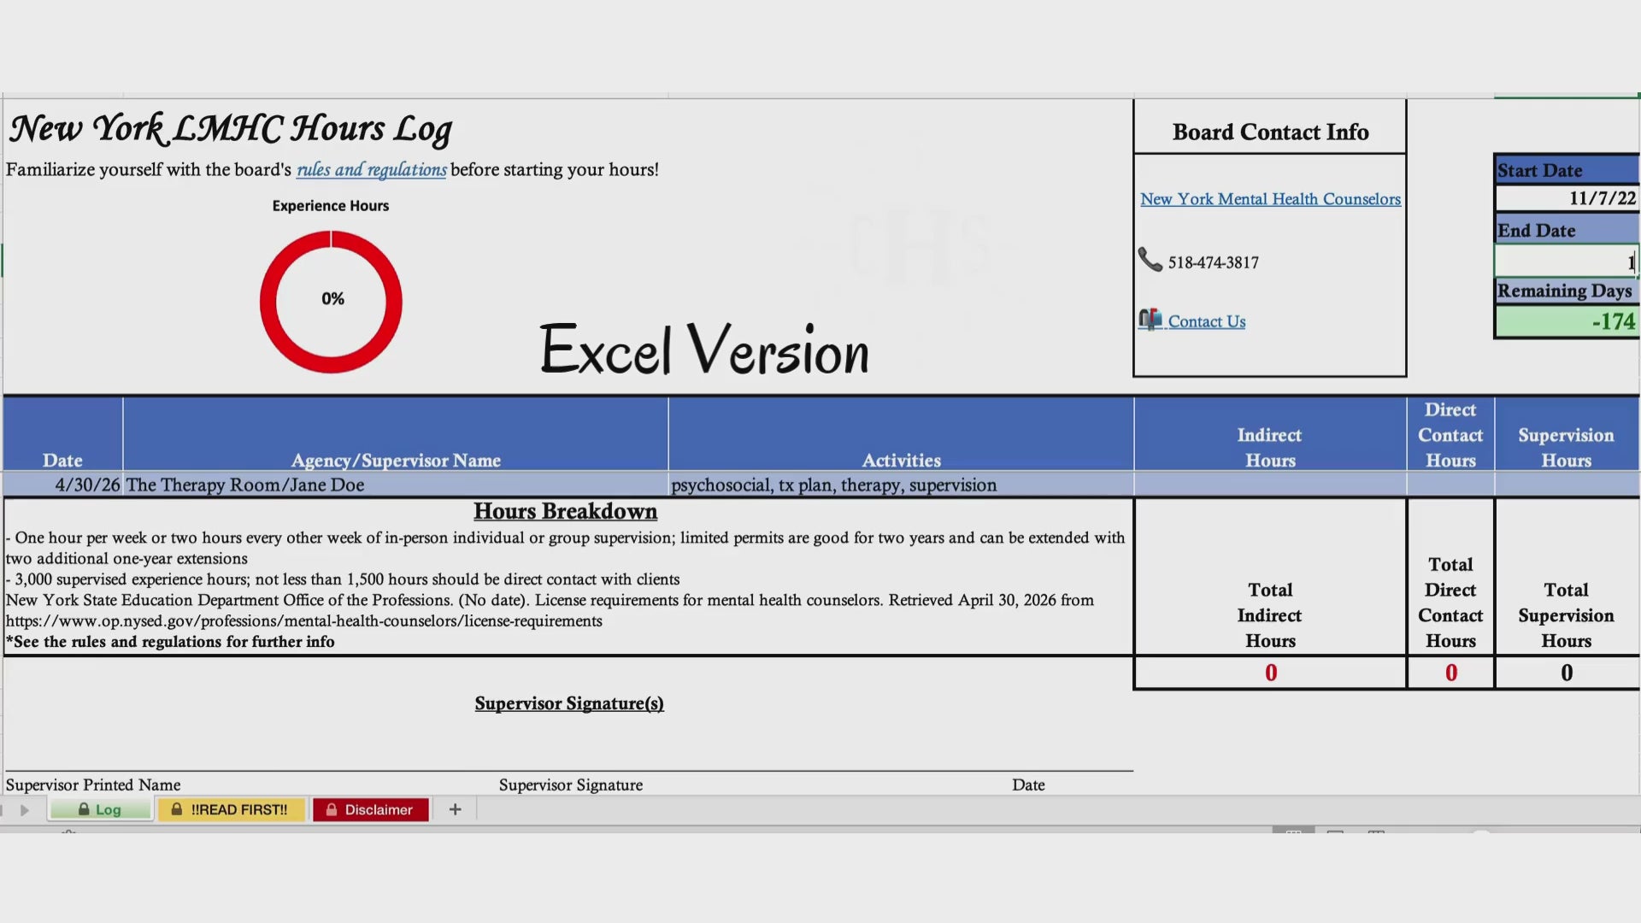The image size is (1641, 923).
Task: Open the !!READ FIRST!! sheet tab
Action: pyautogui.click(x=231, y=809)
